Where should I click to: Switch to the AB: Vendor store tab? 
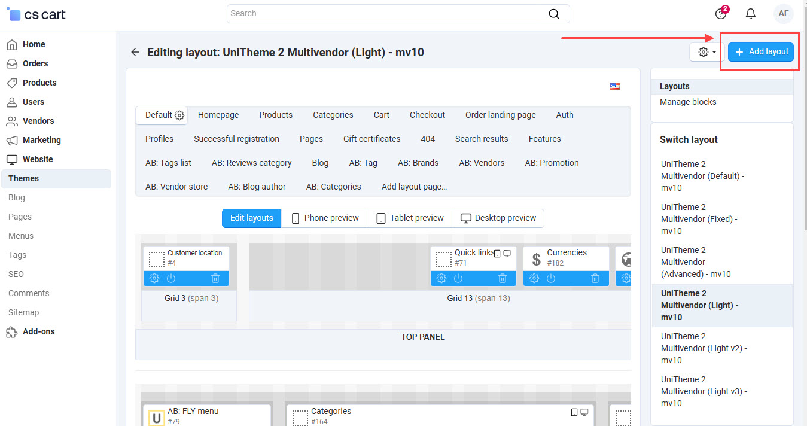coord(176,187)
